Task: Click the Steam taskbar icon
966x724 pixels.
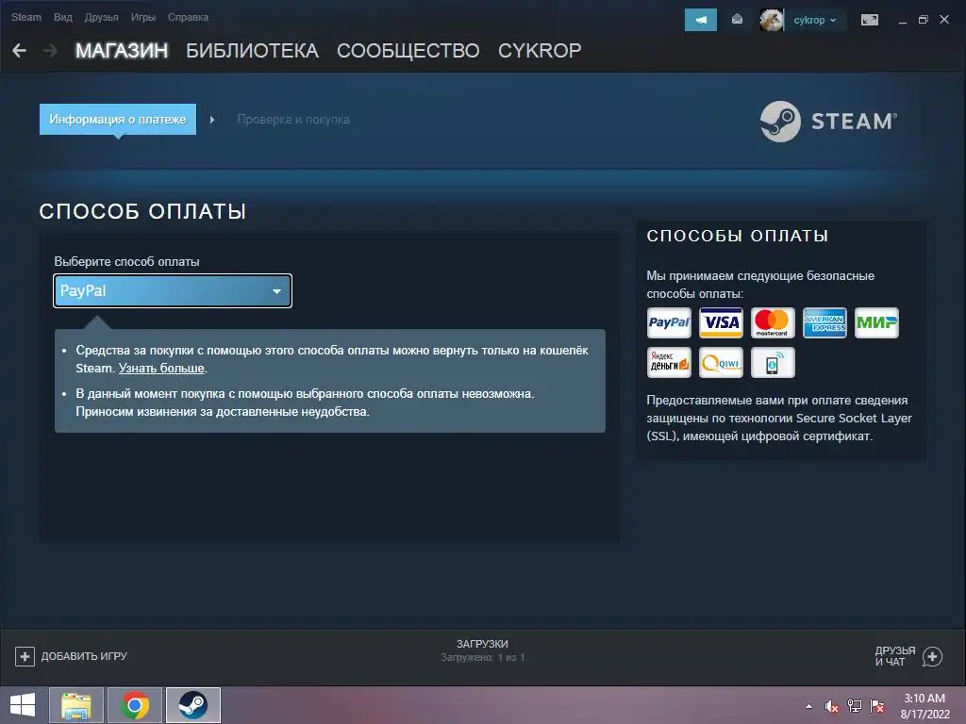Action: [x=193, y=705]
